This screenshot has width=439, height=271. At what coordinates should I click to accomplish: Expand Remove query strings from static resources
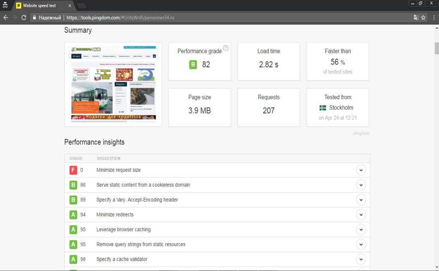[361, 244]
